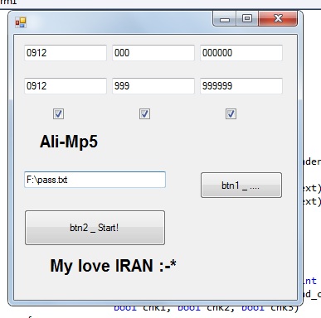Focus the second-row field containing 0912

(x=66, y=86)
